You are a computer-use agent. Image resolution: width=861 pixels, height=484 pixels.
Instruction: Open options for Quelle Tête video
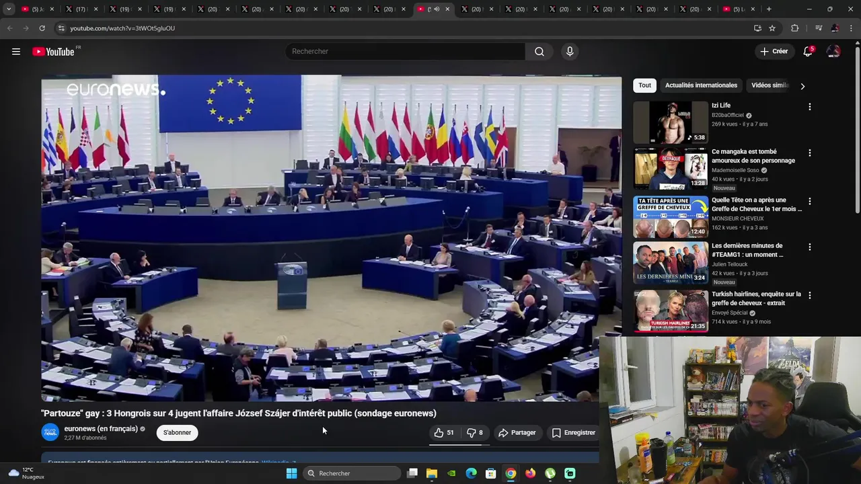point(809,202)
